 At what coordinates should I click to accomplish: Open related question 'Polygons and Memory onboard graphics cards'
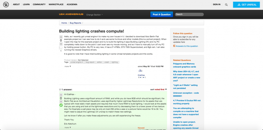point(184,65)
